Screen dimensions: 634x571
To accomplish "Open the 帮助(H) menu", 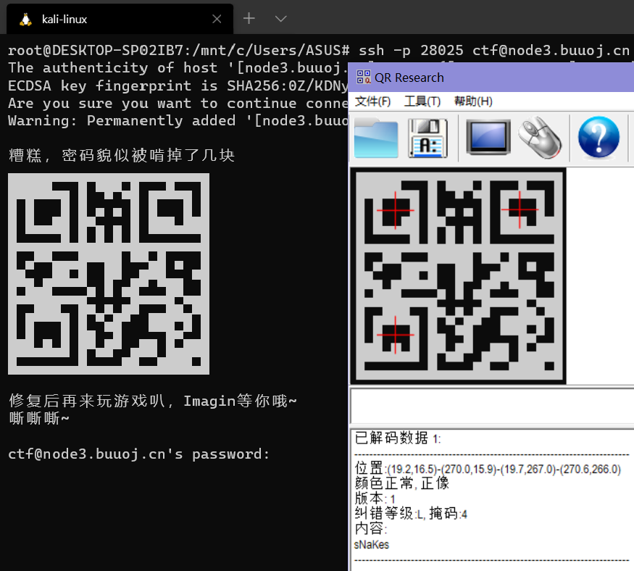I will 473,101.
